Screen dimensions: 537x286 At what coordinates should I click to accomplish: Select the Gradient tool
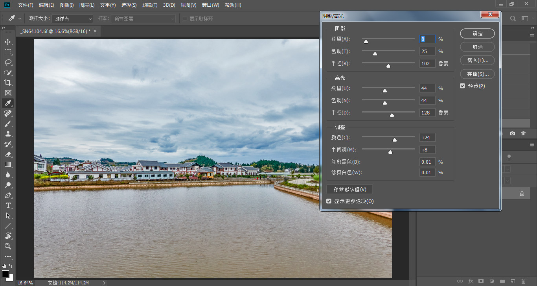[8, 164]
